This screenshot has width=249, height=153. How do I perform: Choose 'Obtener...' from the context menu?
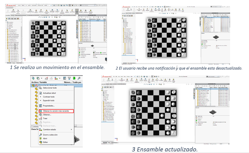point(56,115)
